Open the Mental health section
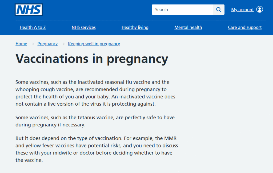 (188, 27)
